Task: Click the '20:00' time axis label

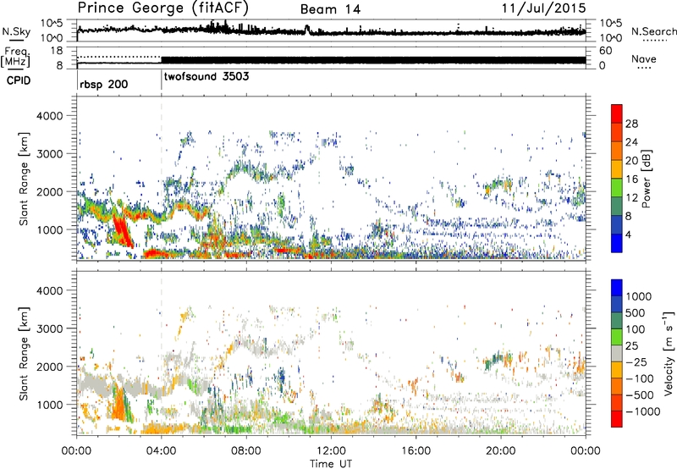Action: point(500,451)
